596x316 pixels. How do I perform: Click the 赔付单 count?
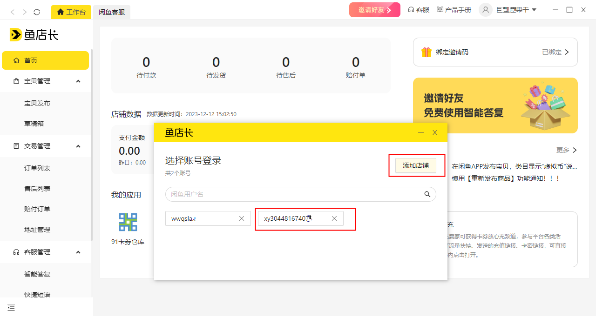click(356, 62)
